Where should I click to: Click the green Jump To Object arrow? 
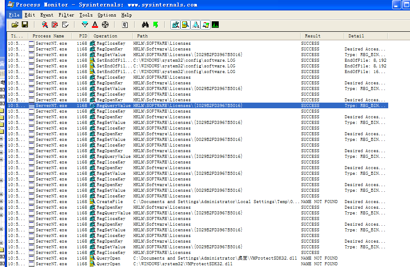(156, 25)
